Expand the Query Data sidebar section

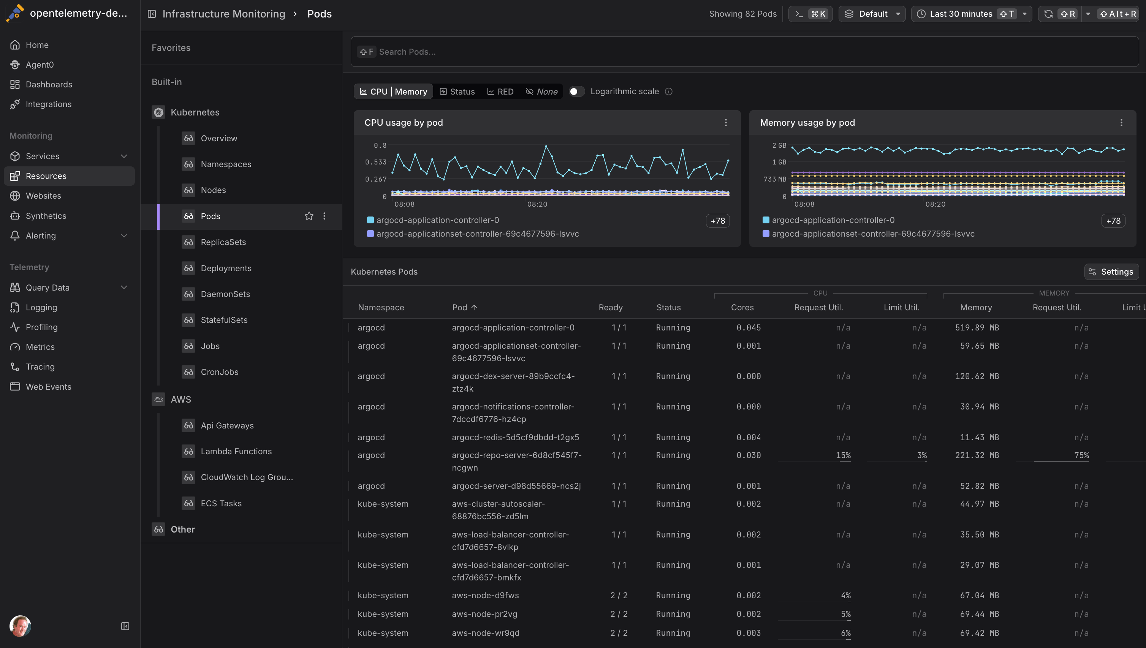point(124,288)
